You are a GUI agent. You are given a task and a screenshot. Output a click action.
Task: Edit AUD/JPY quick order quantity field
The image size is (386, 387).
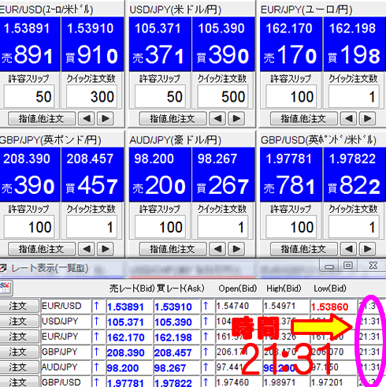tap(223, 226)
